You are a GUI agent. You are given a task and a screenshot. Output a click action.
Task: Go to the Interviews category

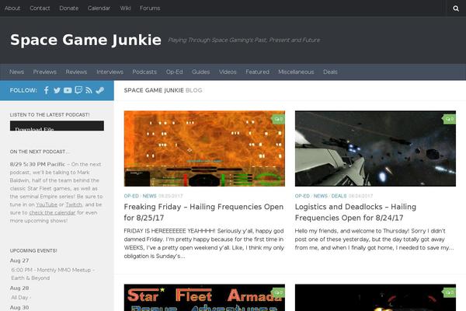pos(110,72)
